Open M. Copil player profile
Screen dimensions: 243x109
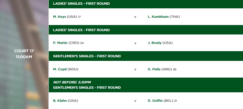pos(60,69)
